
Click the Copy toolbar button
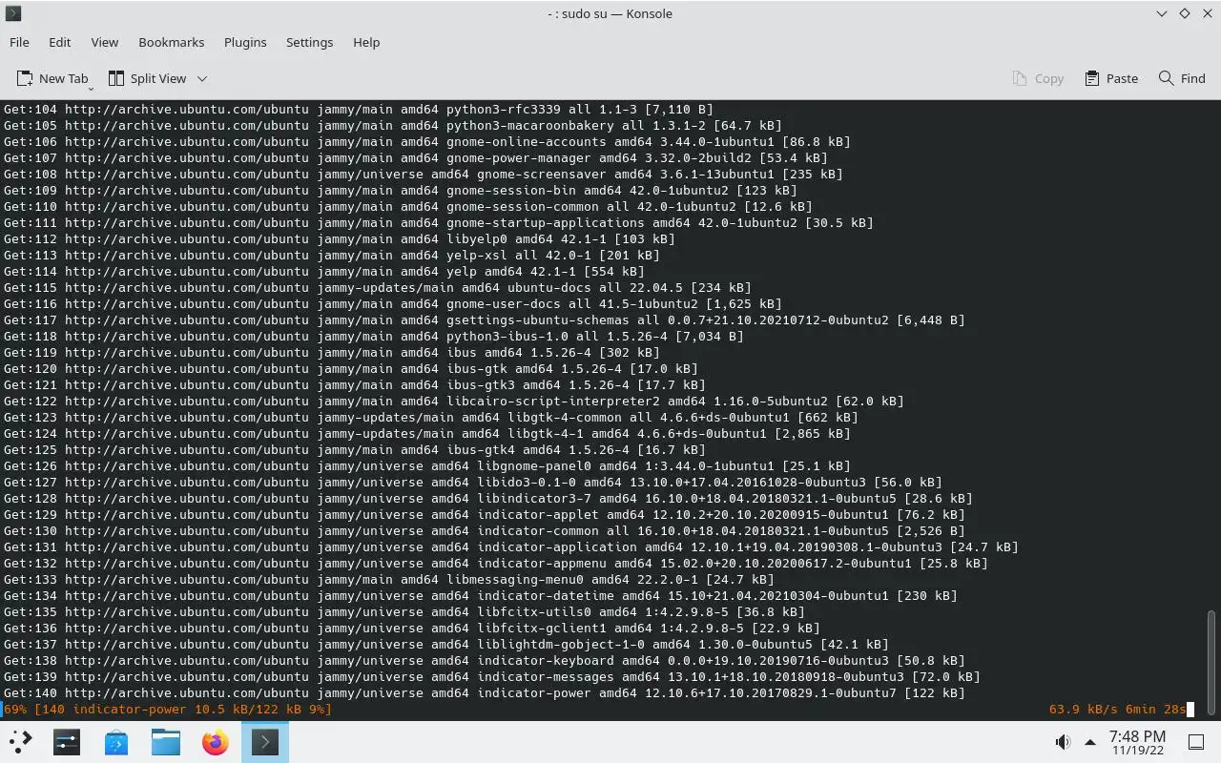pos(1037,78)
